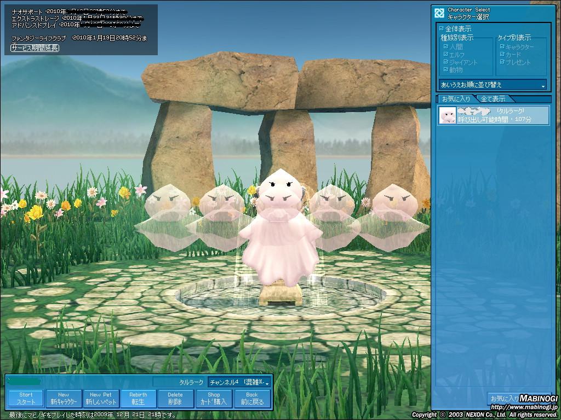Select the pink pet character thumbnail
This screenshot has height=420, width=561.
pos(448,115)
